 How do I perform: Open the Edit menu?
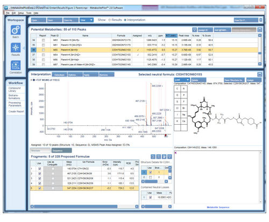[x=13, y=13]
